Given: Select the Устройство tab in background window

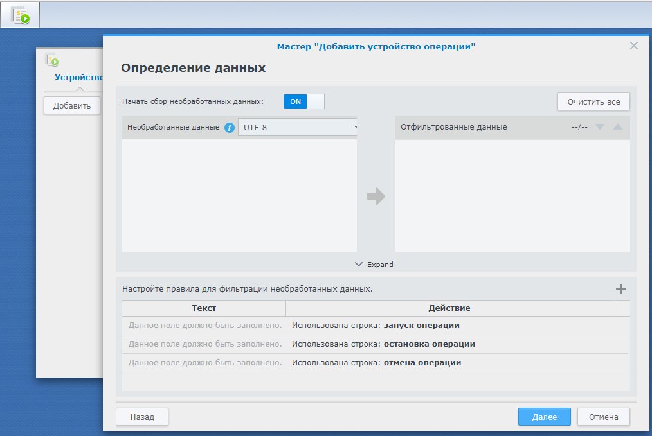Looking at the screenshot, I should click(78, 77).
